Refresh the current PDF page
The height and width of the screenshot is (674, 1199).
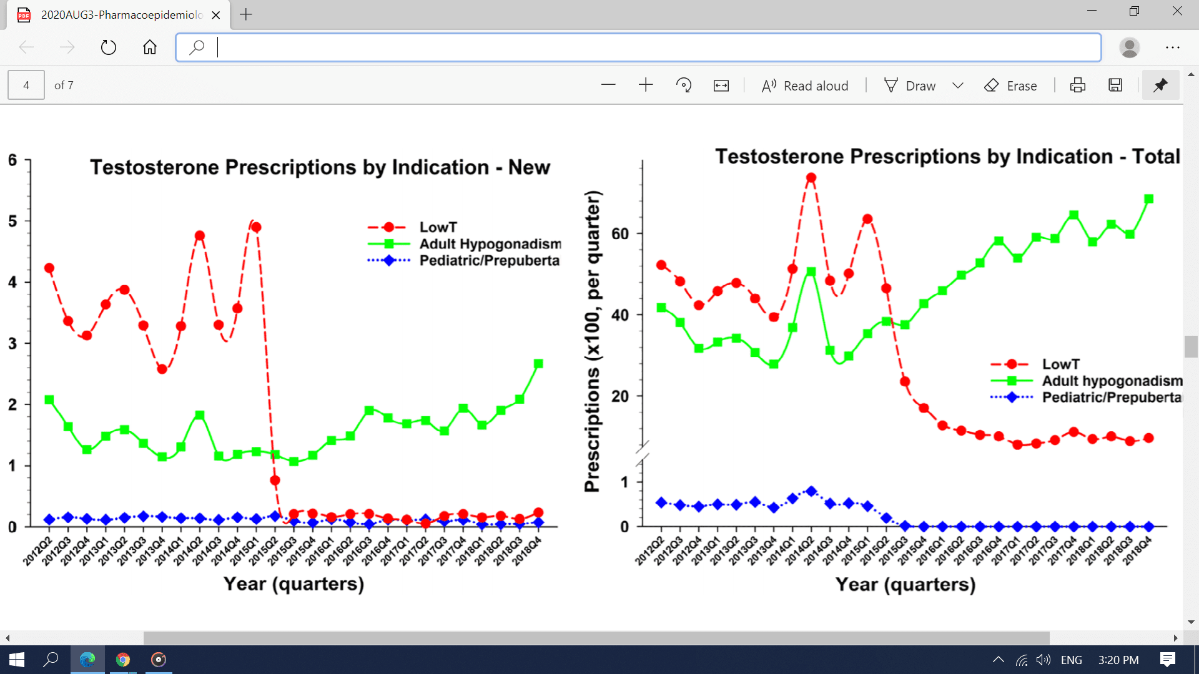point(109,47)
